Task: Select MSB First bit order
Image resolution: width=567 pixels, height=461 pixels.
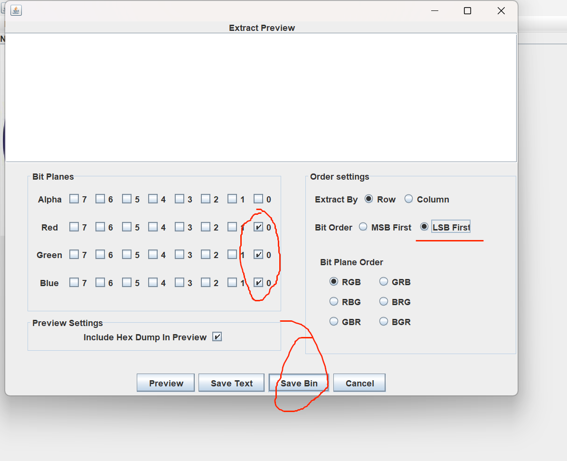Action: pyautogui.click(x=363, y=227)
